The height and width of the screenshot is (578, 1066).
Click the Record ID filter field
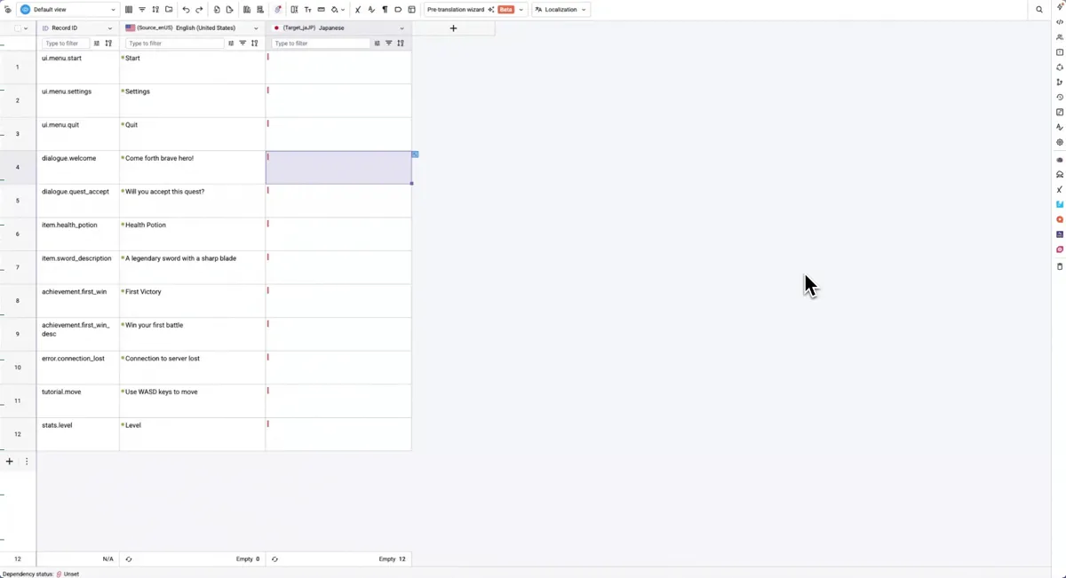click(65, 44)
